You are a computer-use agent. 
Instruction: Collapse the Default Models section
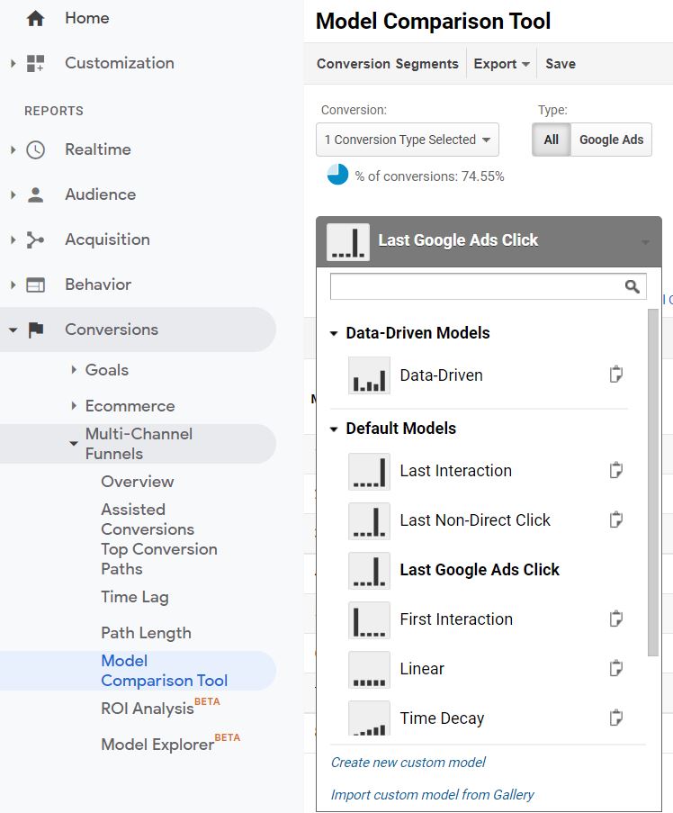pos(334,429)
